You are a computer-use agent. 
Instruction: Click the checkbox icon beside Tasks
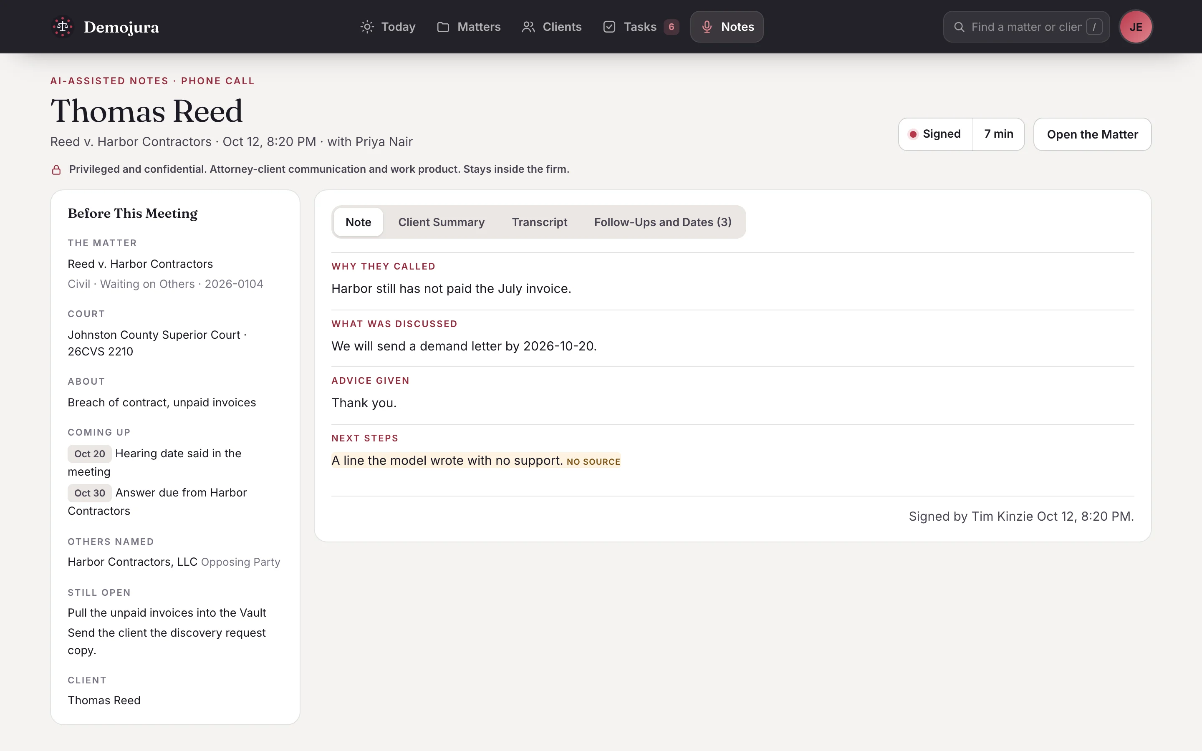pos(609,27)
